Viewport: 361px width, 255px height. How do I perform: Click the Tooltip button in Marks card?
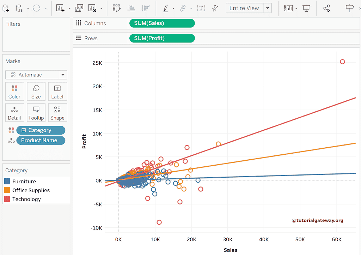(x=36, y=113)
